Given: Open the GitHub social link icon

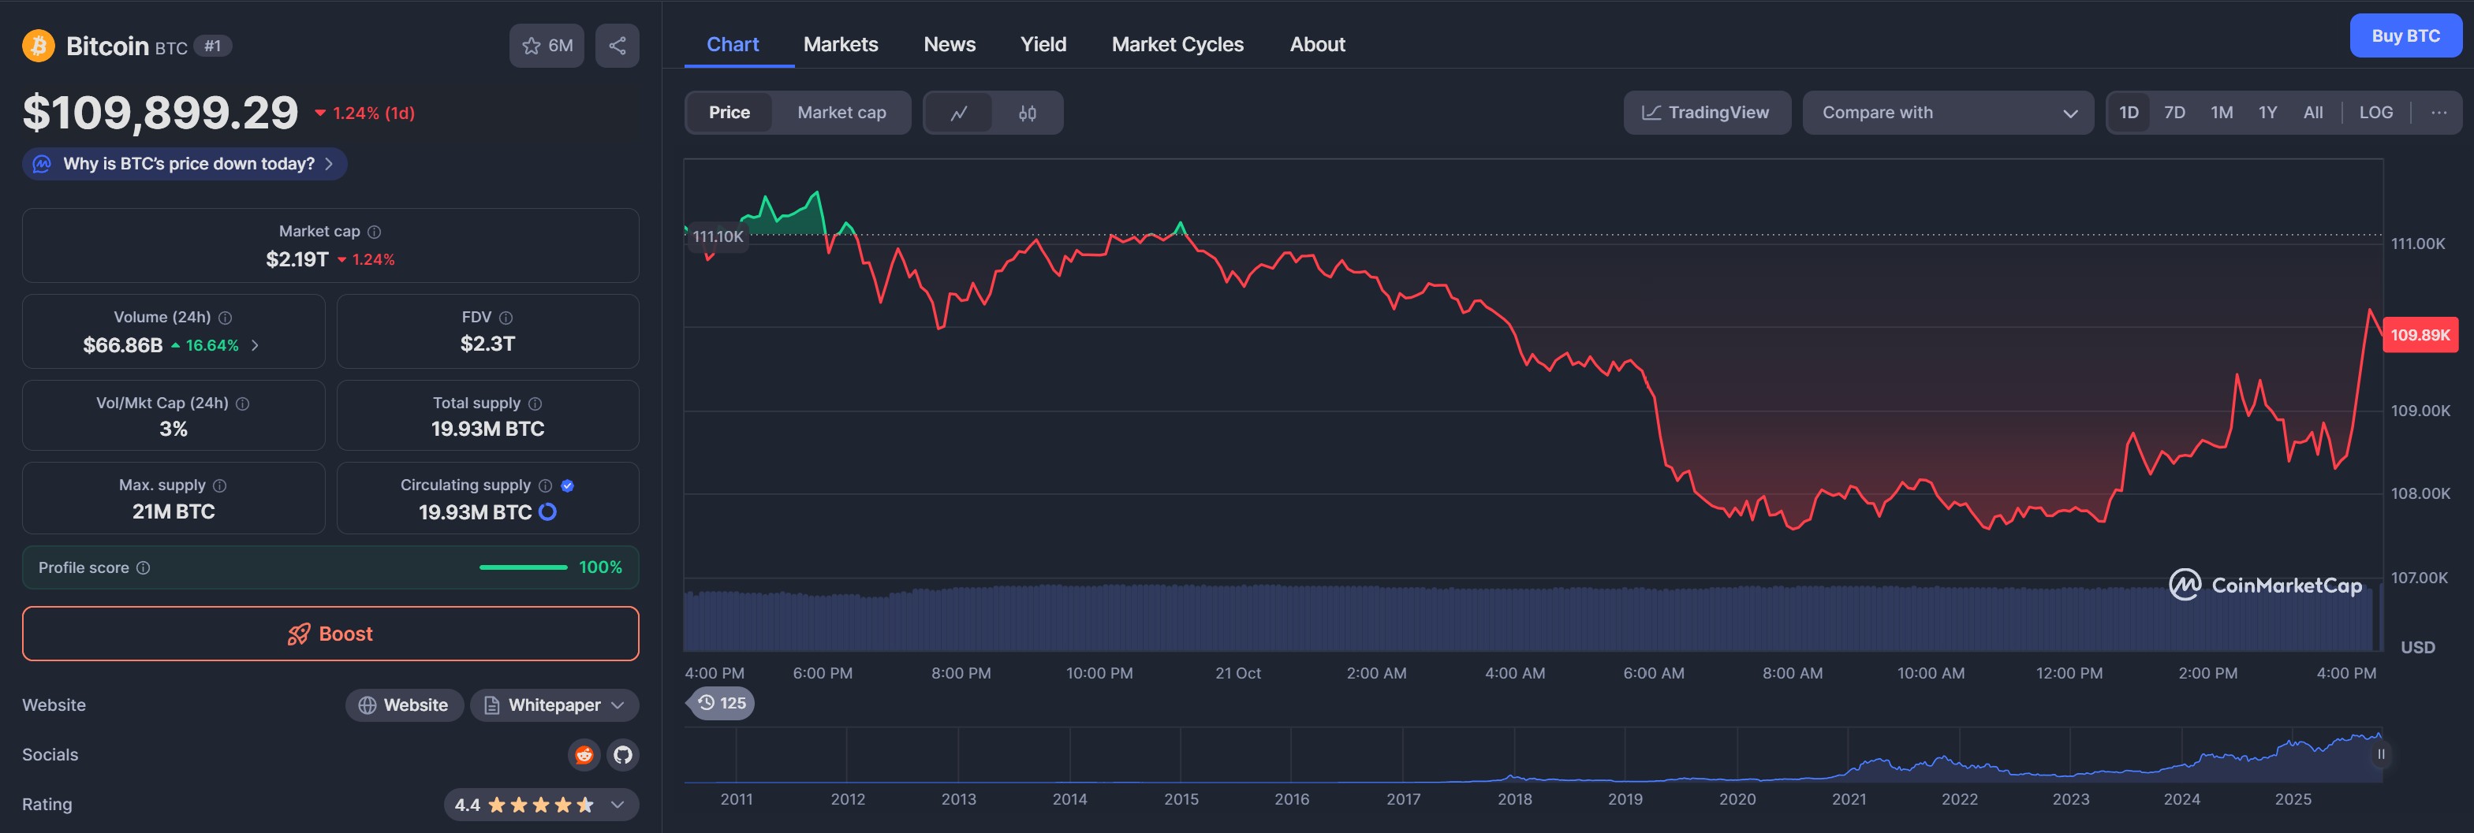Looking at the screenshot, I should click(623, 755).
